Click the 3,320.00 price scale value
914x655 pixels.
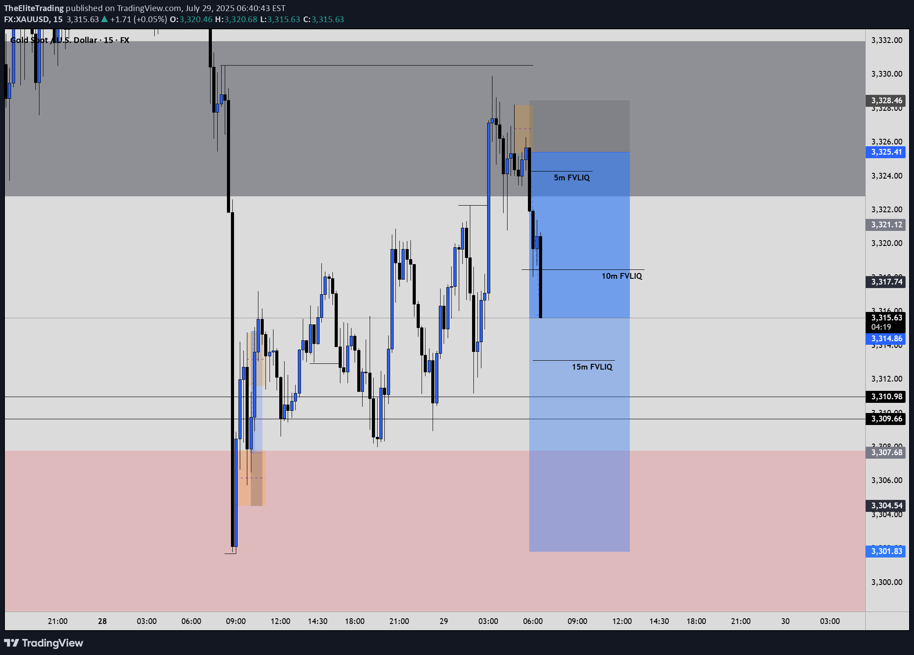(887, 243)
